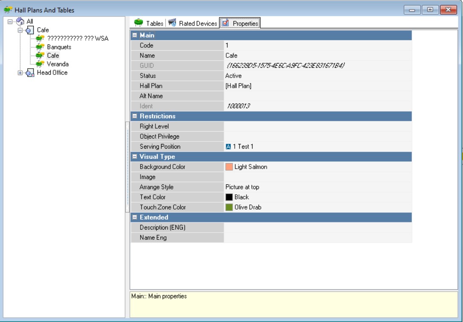Collapse the Restrictions section

tap(135, 116)
